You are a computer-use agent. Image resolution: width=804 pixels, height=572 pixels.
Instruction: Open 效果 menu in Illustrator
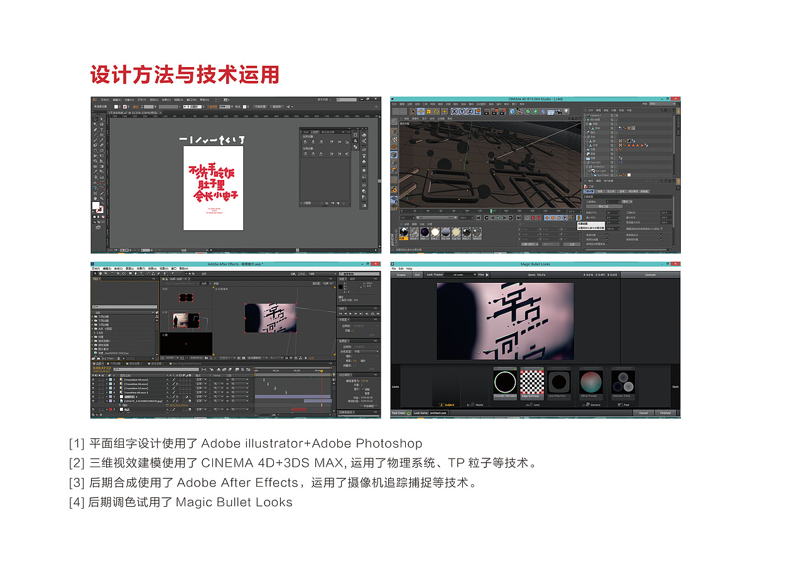(x=166, y=100)
